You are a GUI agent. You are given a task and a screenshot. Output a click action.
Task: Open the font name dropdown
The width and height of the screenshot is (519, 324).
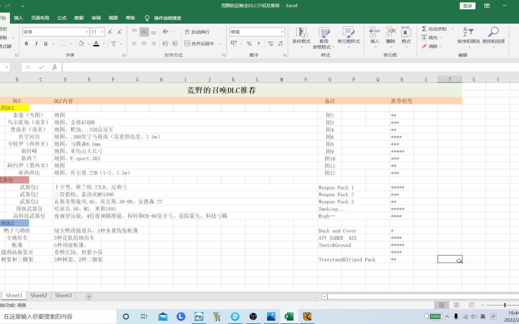pyautogui.click(x=87, y=32)
